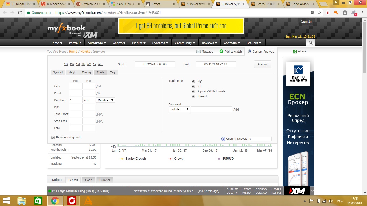The width and height of the screenshot is (367, 206).
Task: Open Chrome menu three-dots icon
Action: pyautogui.click(x=362, y=13)
